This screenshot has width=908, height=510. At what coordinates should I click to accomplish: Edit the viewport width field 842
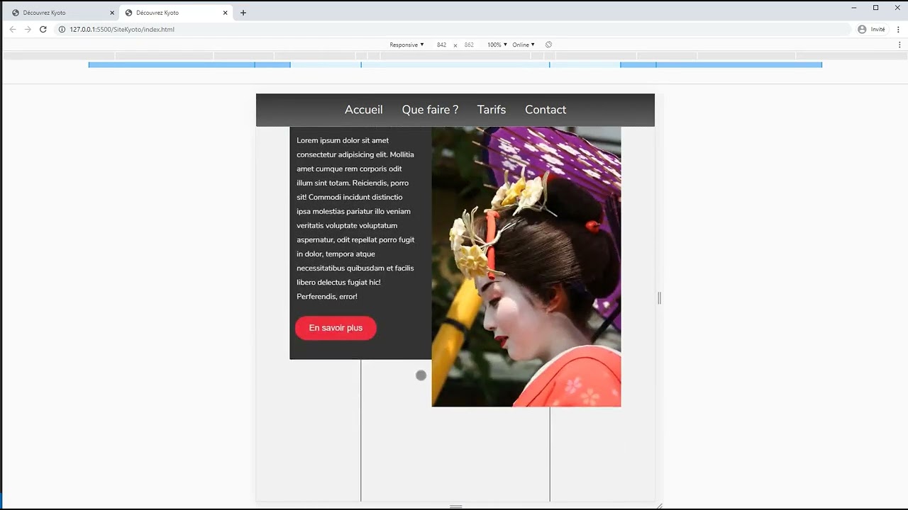[x=441, y=45]
